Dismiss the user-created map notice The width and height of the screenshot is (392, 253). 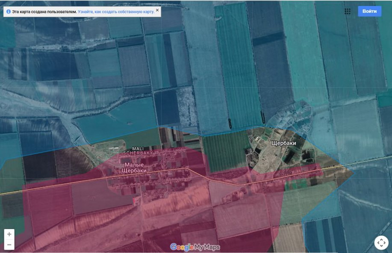coord(157,10)
